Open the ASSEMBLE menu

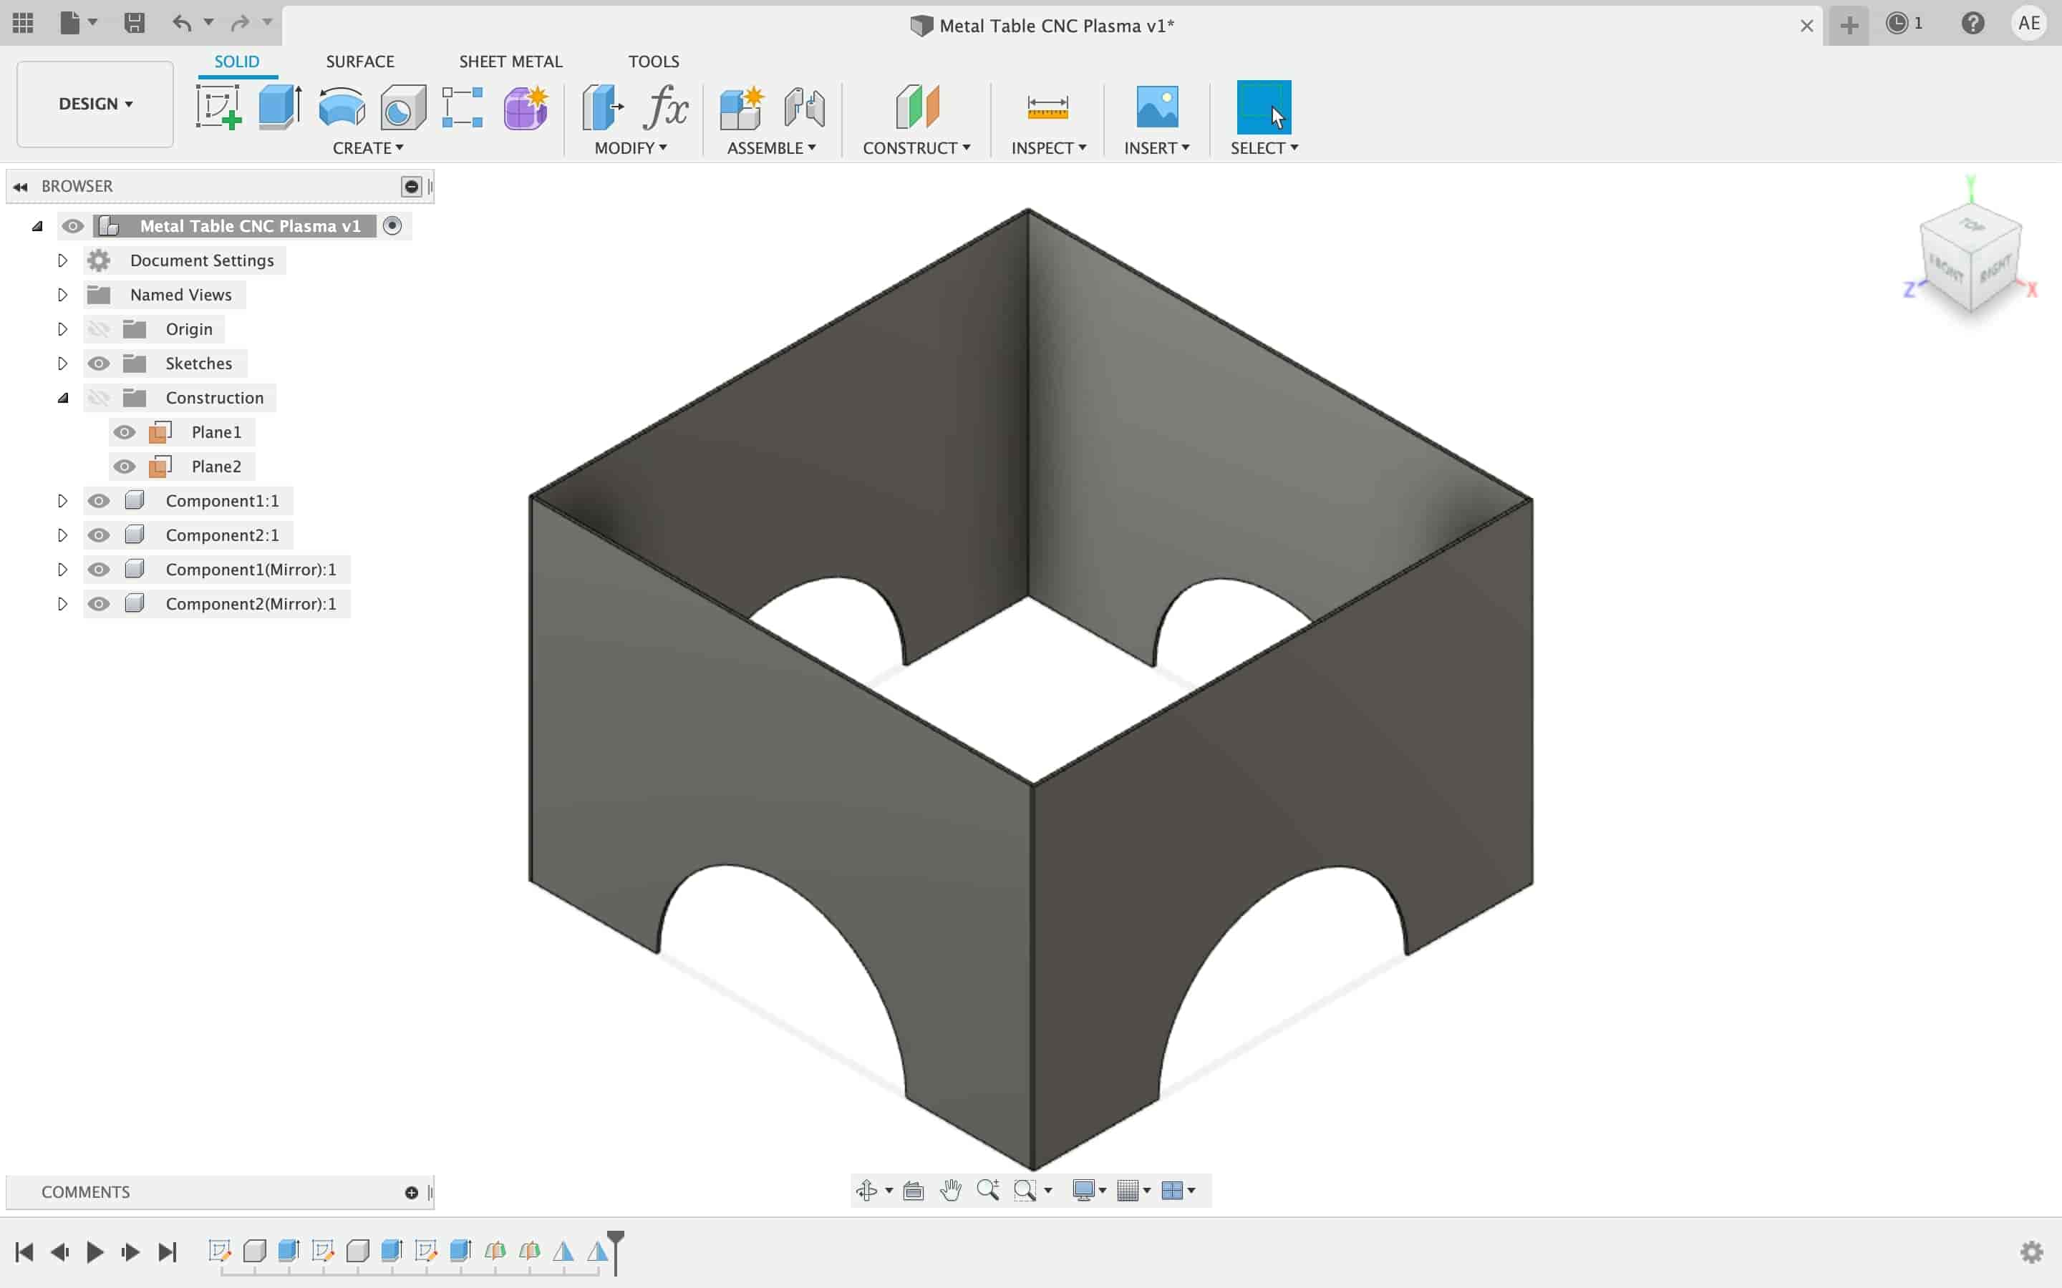coord(771,148)
